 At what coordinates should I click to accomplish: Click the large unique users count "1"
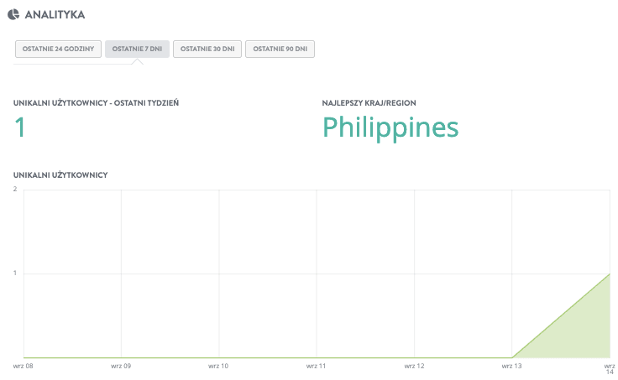tap(21, 128)
